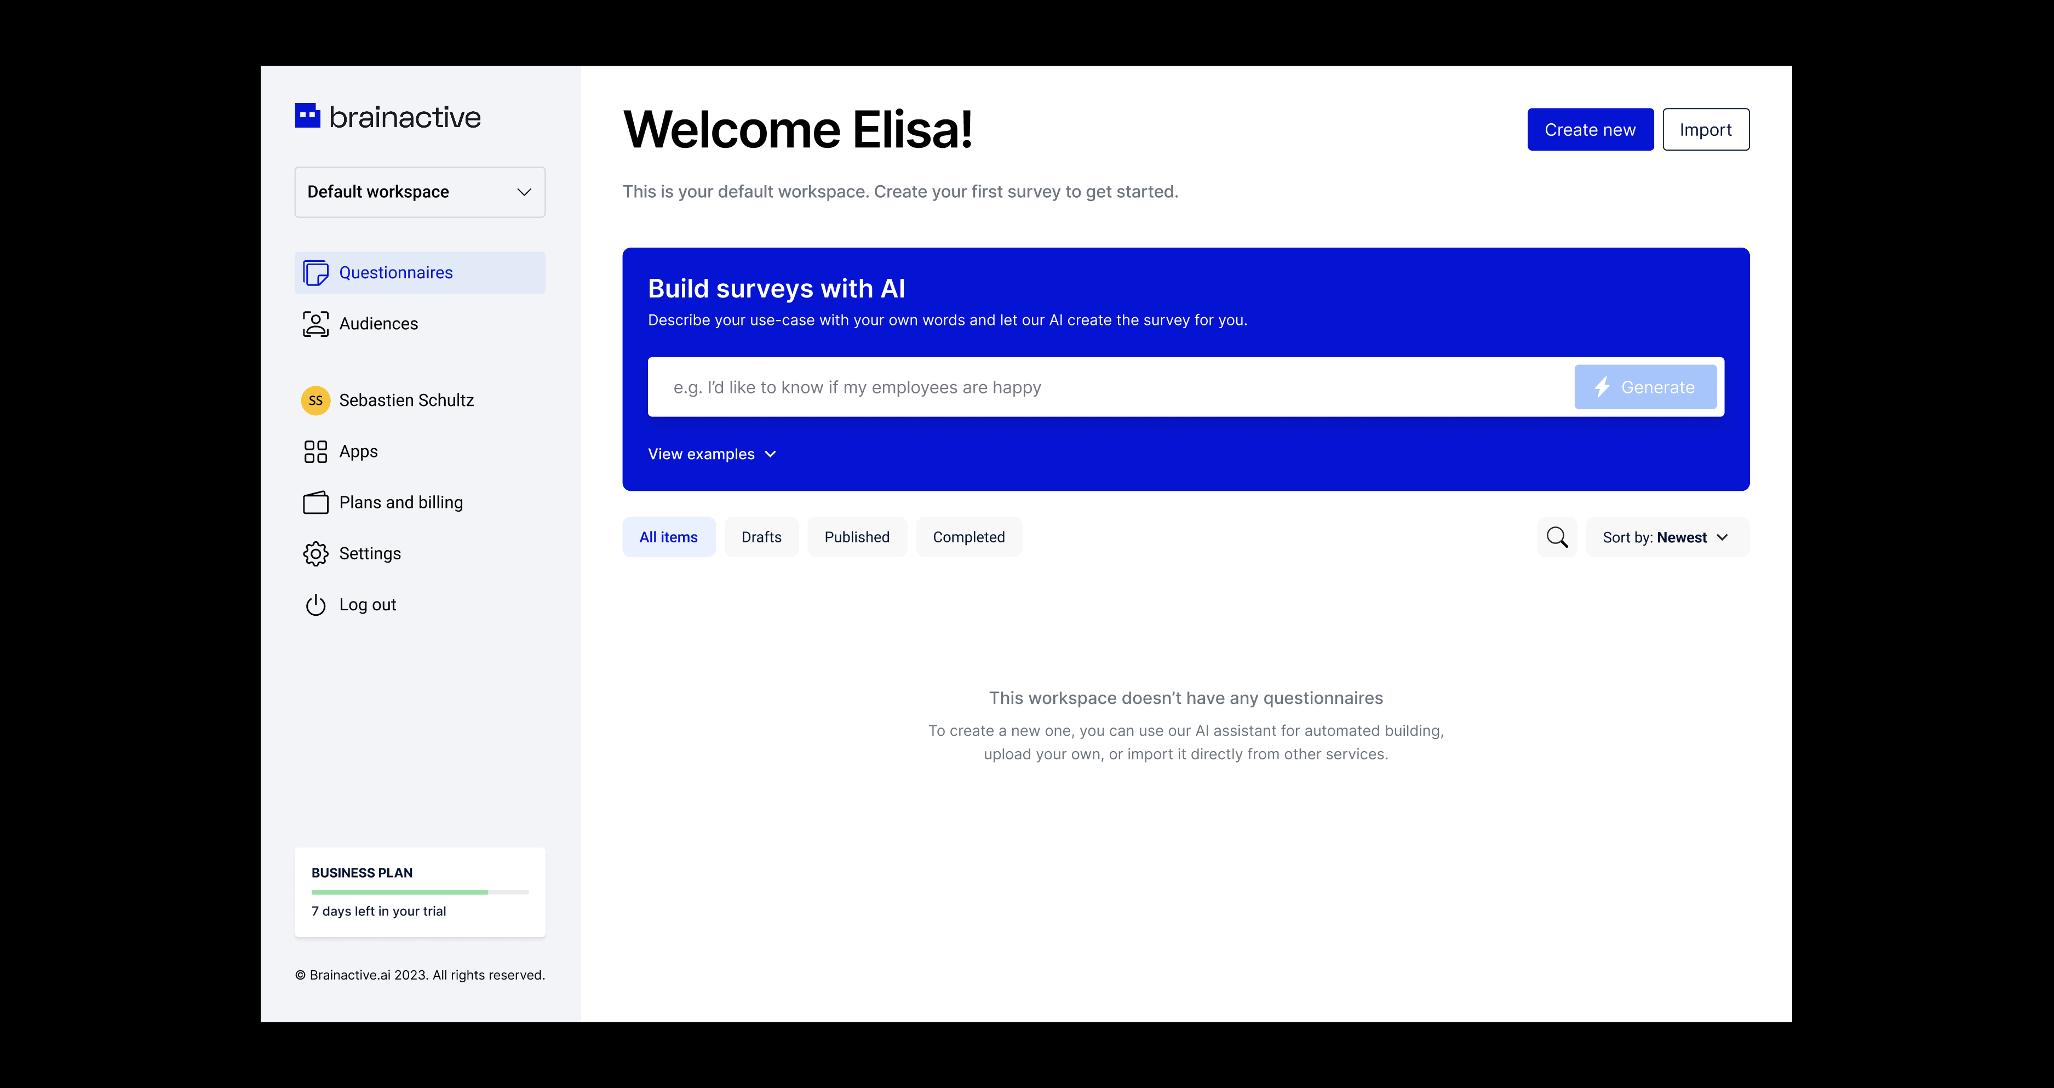This screenshot has width=2054, height=1088.
Task: Select the All items filter toggle
Action: [667, 536]
